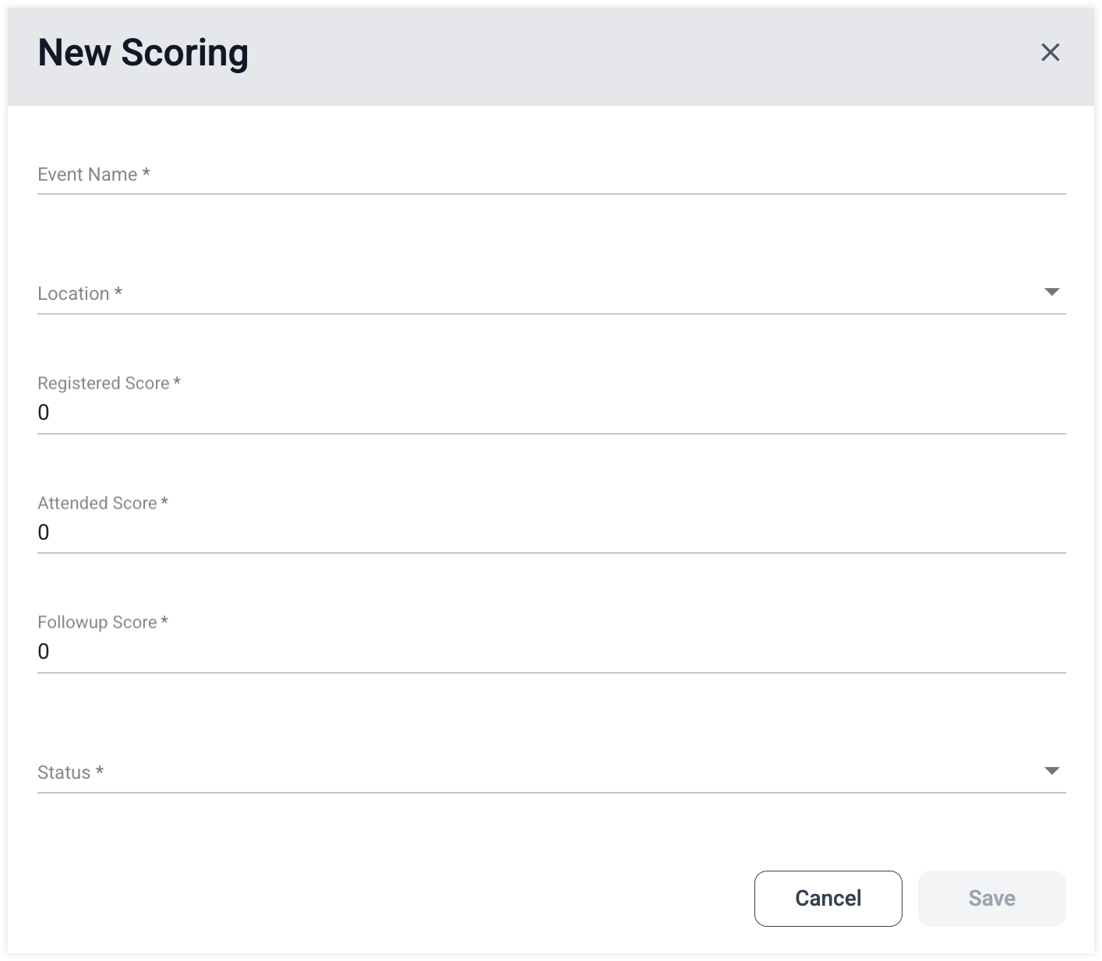Click the gray dialog header bar
Viewport: 1102px width, 961px height.
point(551,57)
